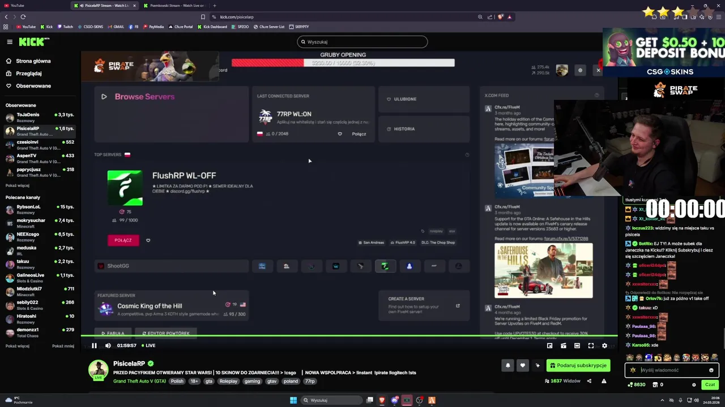Report the stream with warning icon
This screenshot has width=725, height=407.
[604, 381]
